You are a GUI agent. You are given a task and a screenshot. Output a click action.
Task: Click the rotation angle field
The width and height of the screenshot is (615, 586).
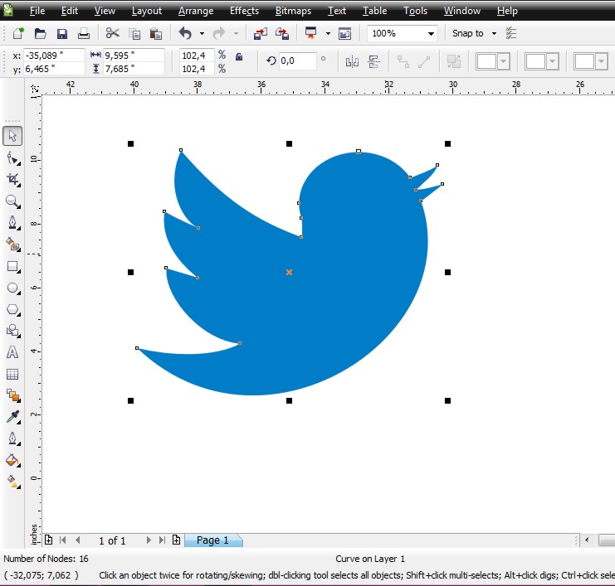pyautogui.click(x=297, y=61)
